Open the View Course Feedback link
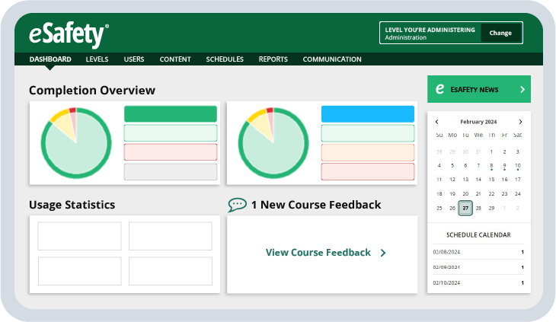556x322 pixels. coord(318,253)
